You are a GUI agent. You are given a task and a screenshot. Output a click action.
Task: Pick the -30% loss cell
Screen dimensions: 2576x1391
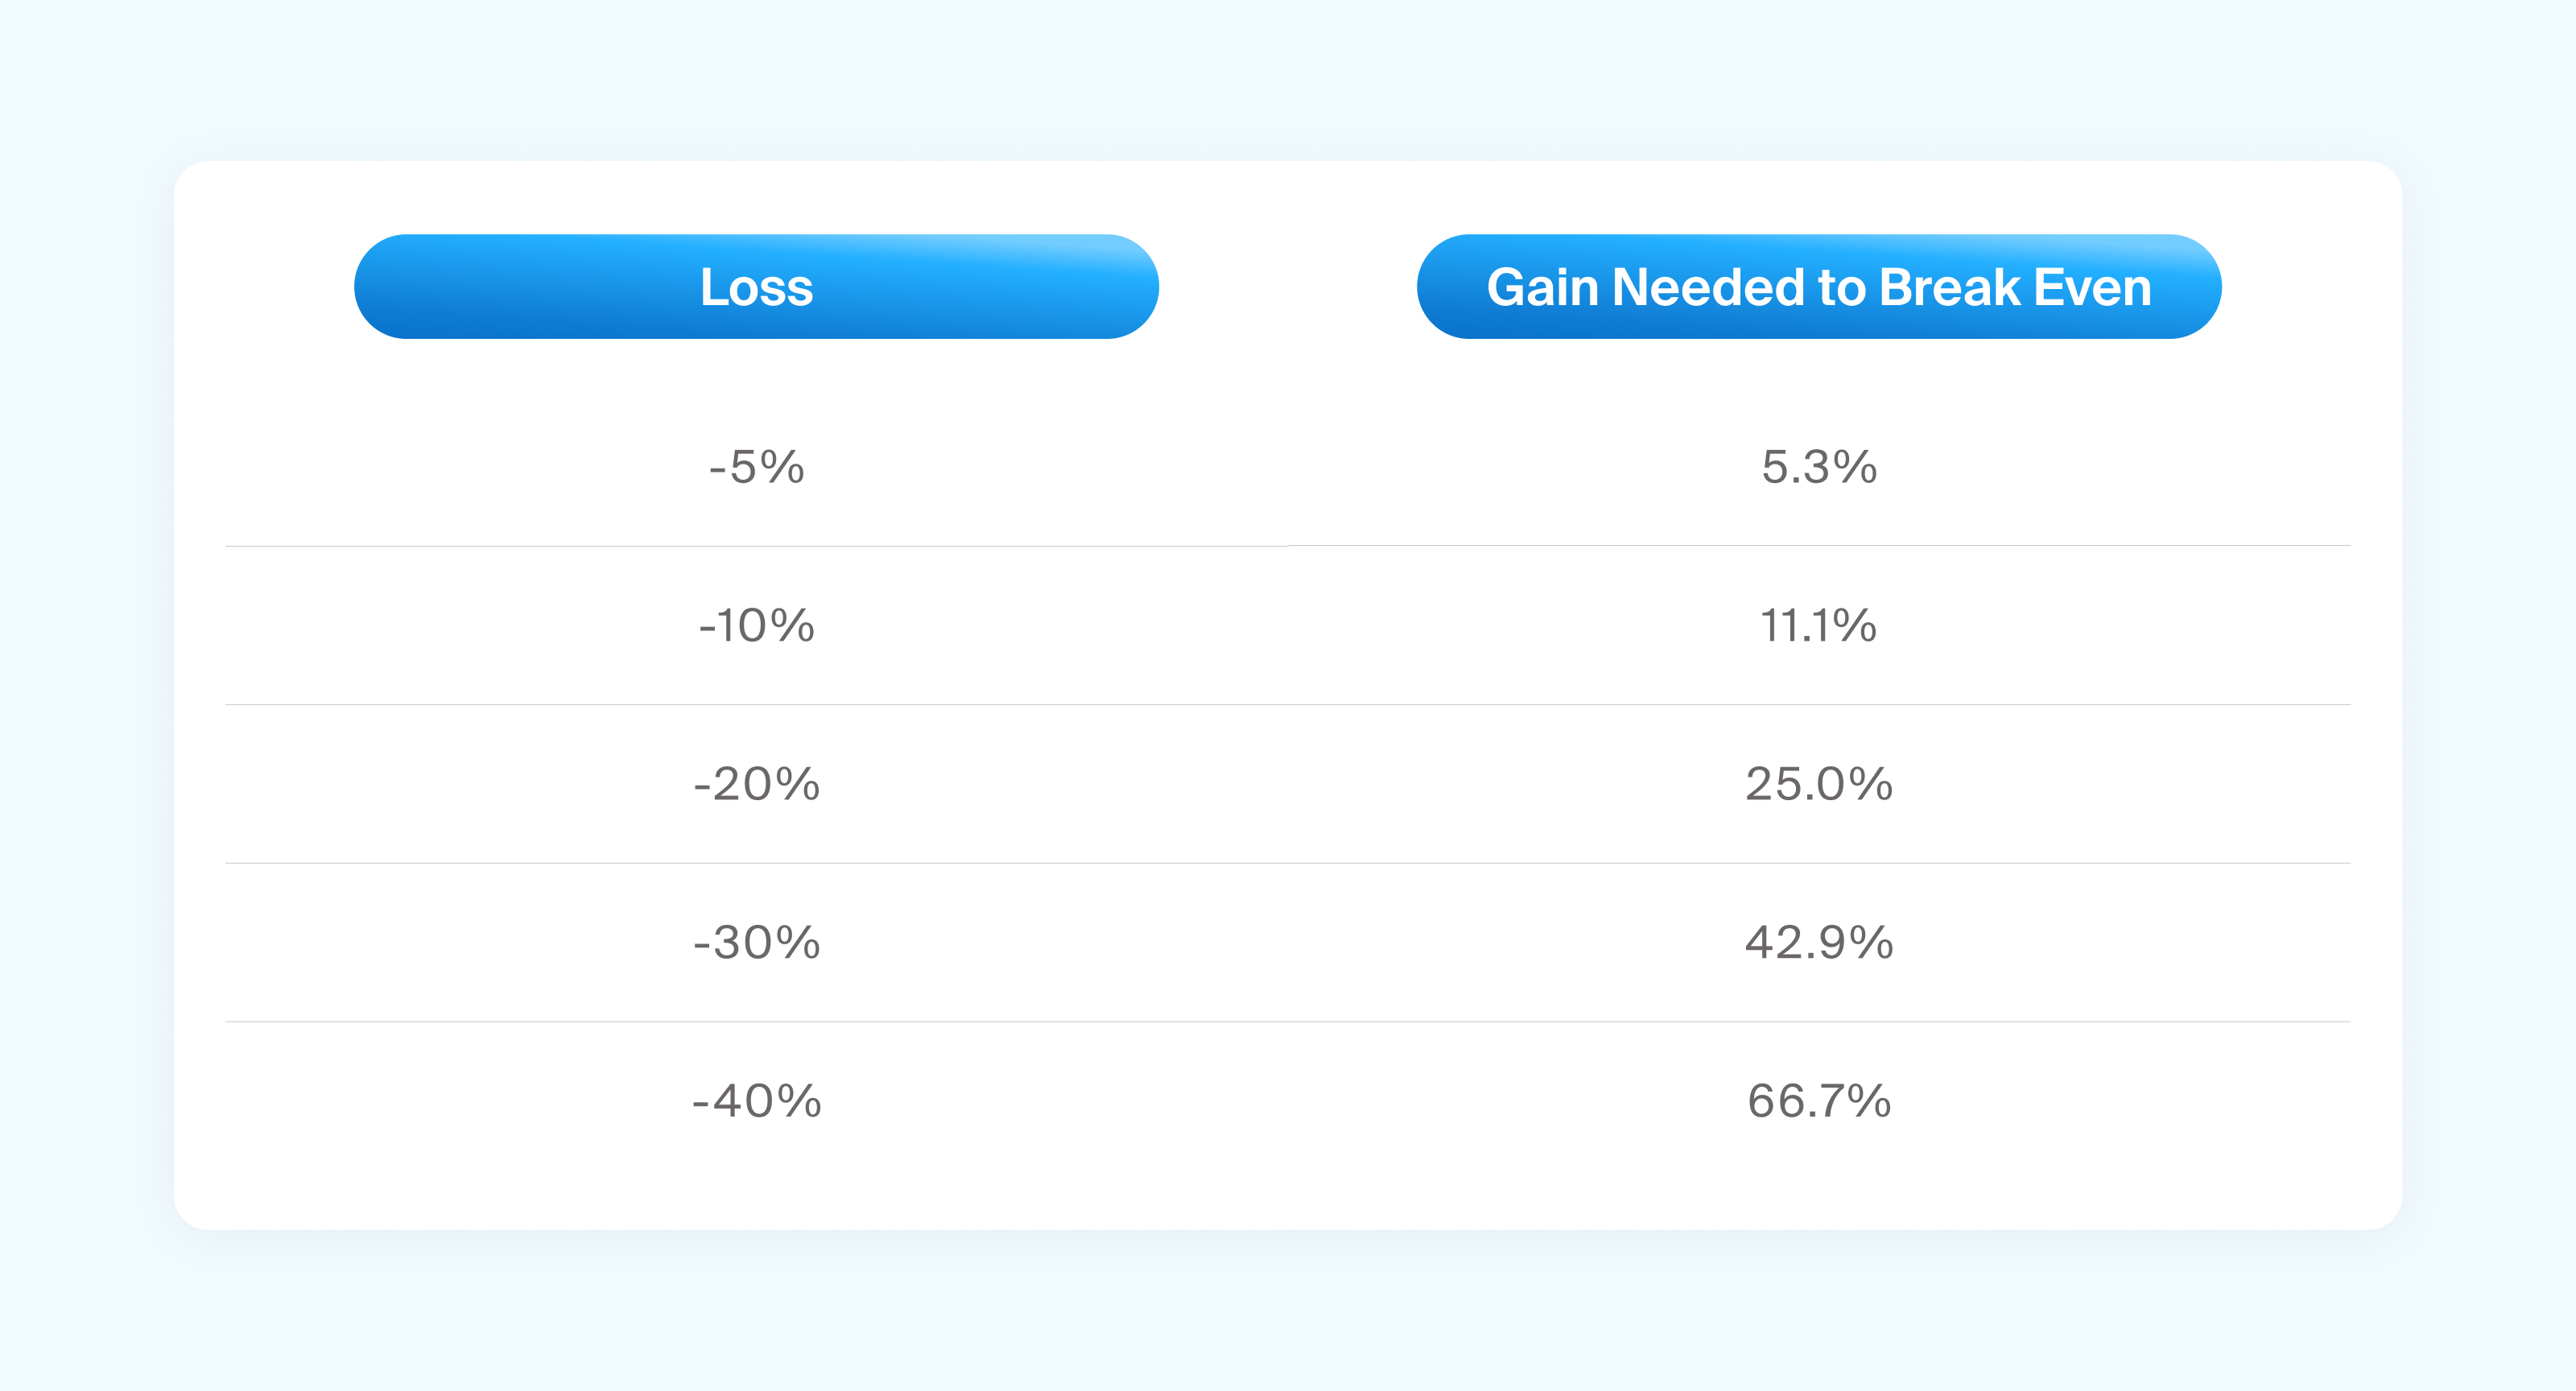click(x=757, y=943)
